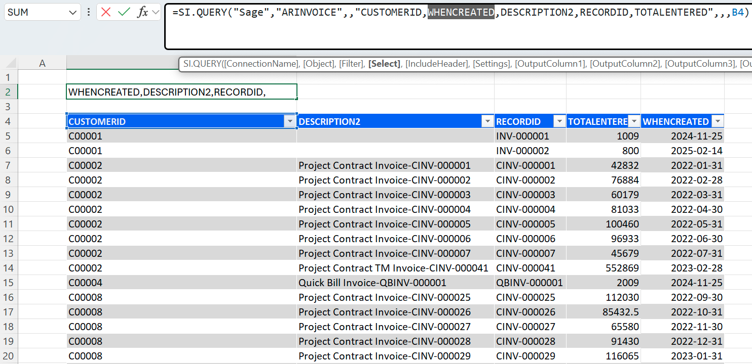Click the Select argument in formula tooltip

tap(385, 64)
